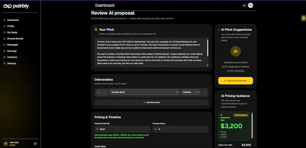Click the Profile person icon in sidebar
Image resolution: width=306 pixels, height=148 pixels.
pyautogui.click(x=4, y=26)
